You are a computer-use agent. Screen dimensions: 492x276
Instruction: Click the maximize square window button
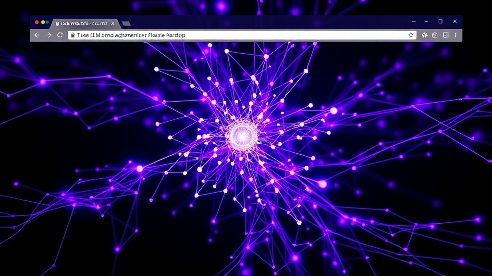tap(440, 21)
